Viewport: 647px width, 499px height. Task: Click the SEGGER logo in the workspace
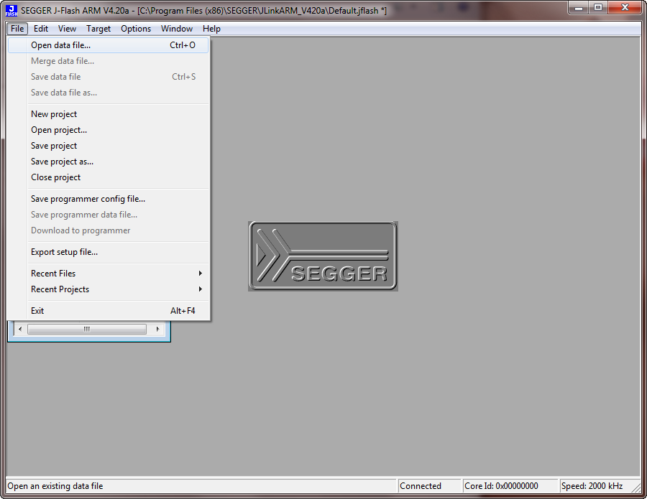(x=323, y=256)
